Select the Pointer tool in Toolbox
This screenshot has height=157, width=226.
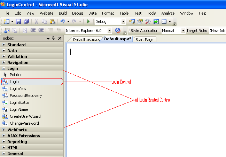tap(32, 75)
